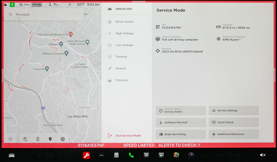Tap the 52°F temperature reading
277x162 pixels.
[x=81, y=5]
